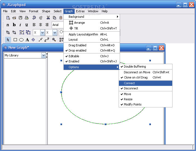Choose Arrange from the Graph menu
Viewport: 196px width, 151px height.
tap(92, 23)
